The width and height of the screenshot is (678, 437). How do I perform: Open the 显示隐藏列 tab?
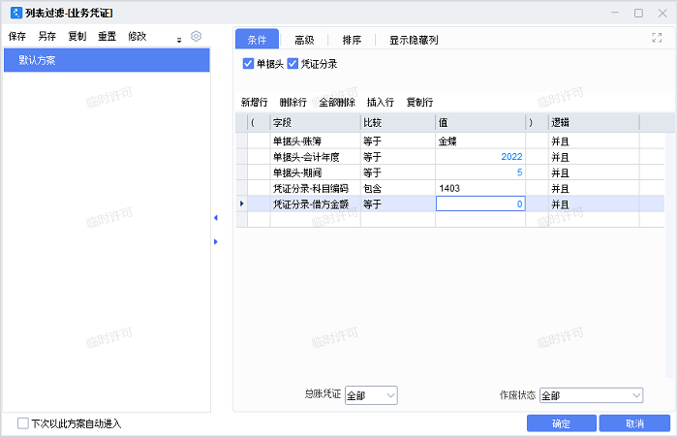tap(414, 40)
